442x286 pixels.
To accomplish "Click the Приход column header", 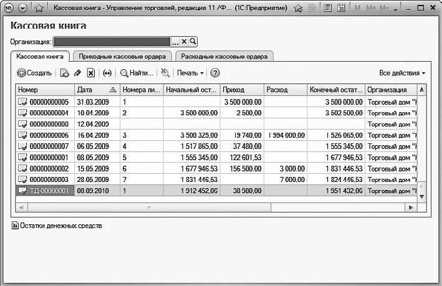I will coord(242,90).
